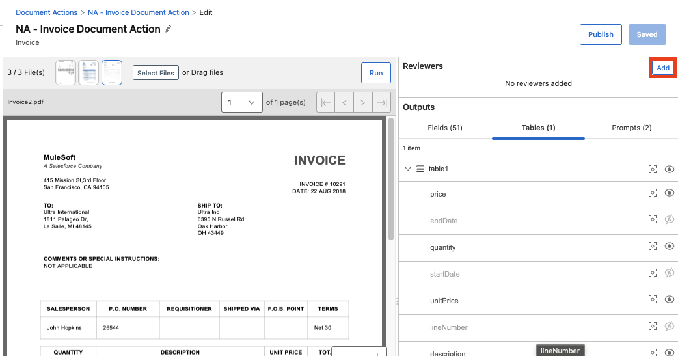
Task: Select the Tables (1) tab
Action: (x=538, y=128)
